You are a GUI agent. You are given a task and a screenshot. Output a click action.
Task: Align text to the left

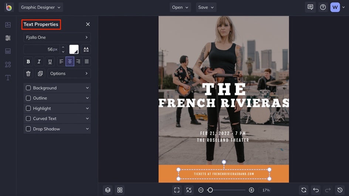[x=61, y=61]
